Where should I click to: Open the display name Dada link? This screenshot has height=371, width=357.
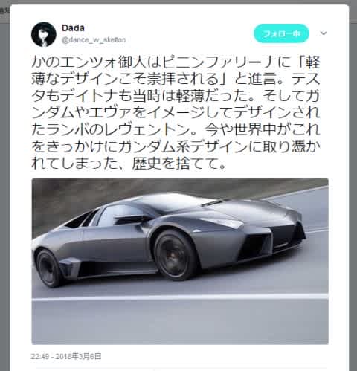73,28
